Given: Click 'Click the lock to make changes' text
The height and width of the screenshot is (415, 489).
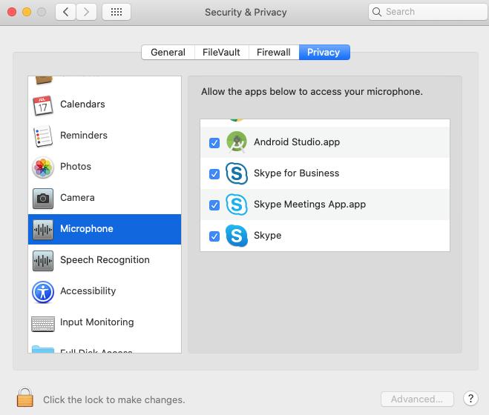Looking at the screenshot, I should [x=114, y=399].
